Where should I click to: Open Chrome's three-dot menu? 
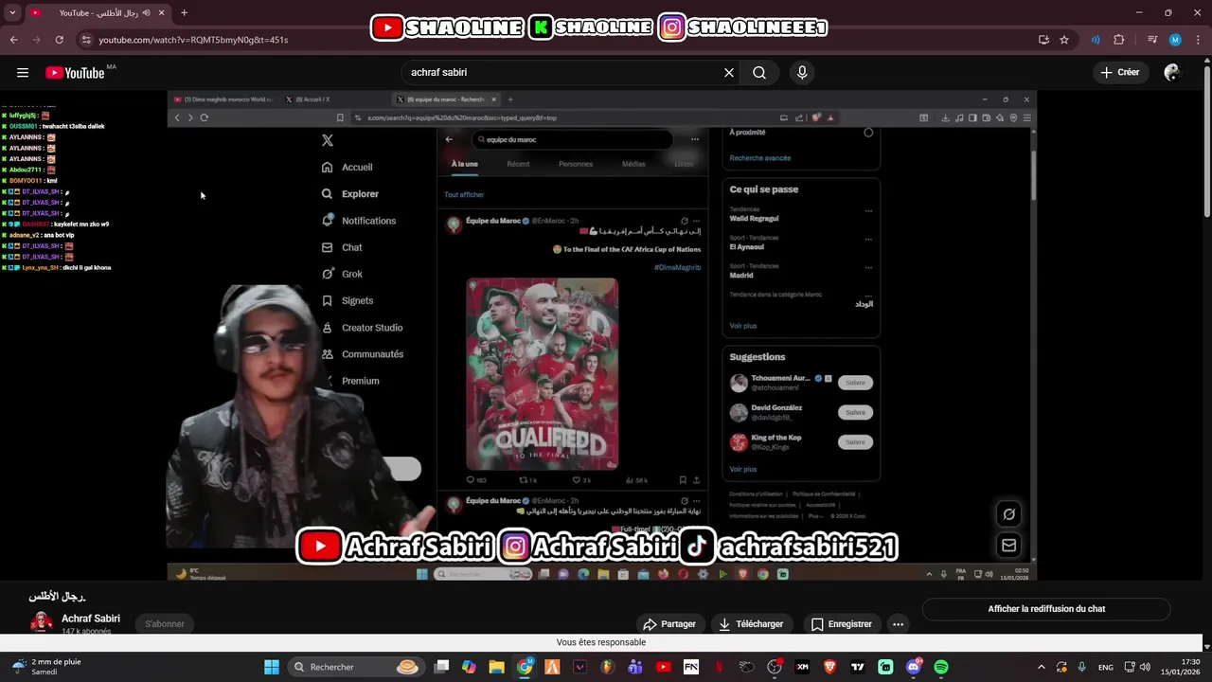pos(1198,40)
